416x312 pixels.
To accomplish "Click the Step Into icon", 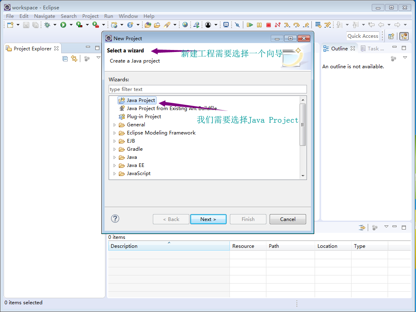I will pyautogui.click(x=287, y=25).
